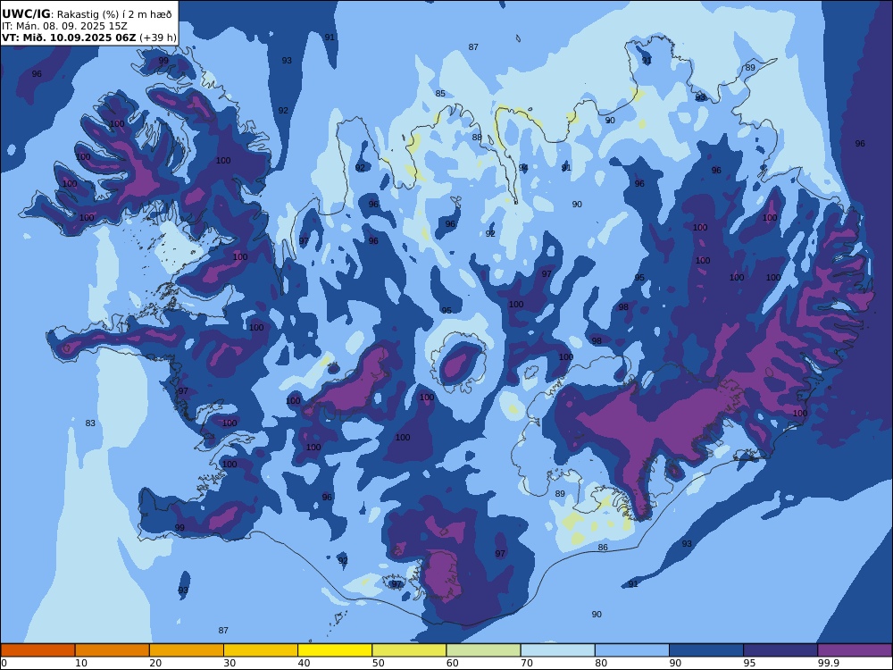Select the pale yellow 50–60 legend swatch
893x670 pixels.
pos(409,650)
